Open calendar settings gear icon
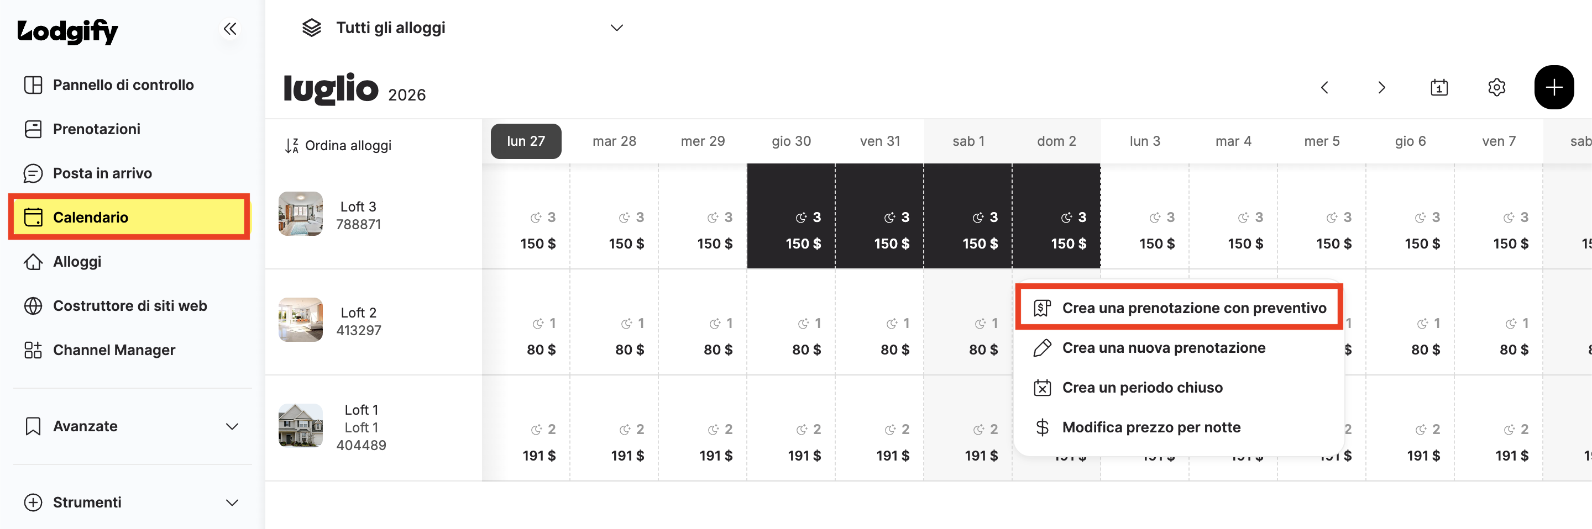The width and height of the screenshot is (1592, 529). coord(1496,87)
